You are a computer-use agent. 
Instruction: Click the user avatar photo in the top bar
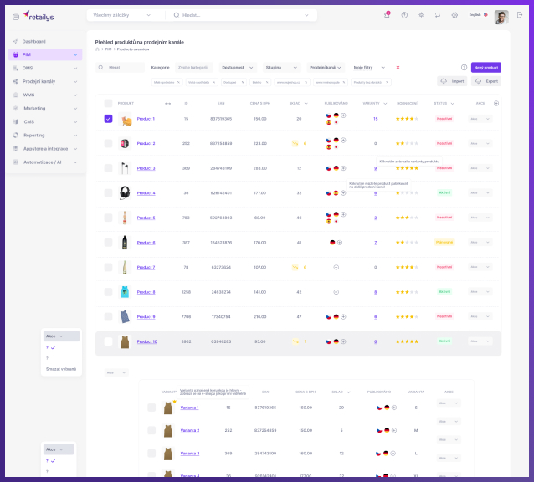click(501, 16)
